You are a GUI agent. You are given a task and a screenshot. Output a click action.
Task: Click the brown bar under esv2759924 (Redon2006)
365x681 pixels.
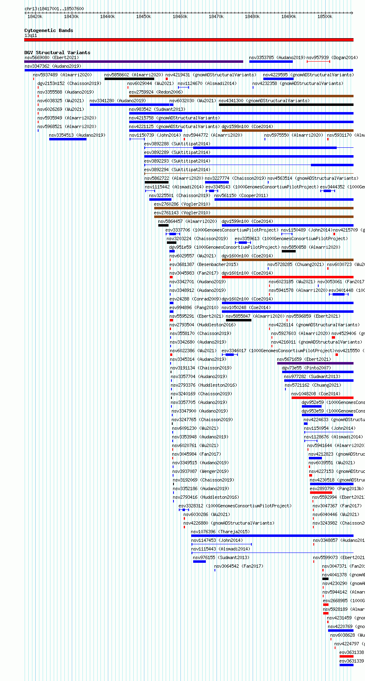[241, 96]
